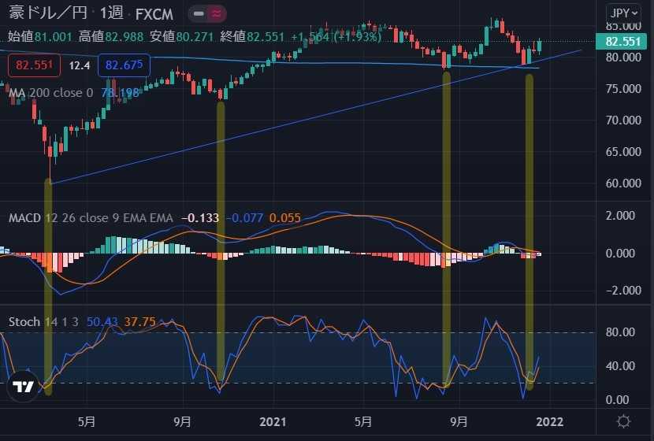The width and height of the screenshot is (654, 441).
Task: Select the spread value 12.4
Action: point(80,65)
